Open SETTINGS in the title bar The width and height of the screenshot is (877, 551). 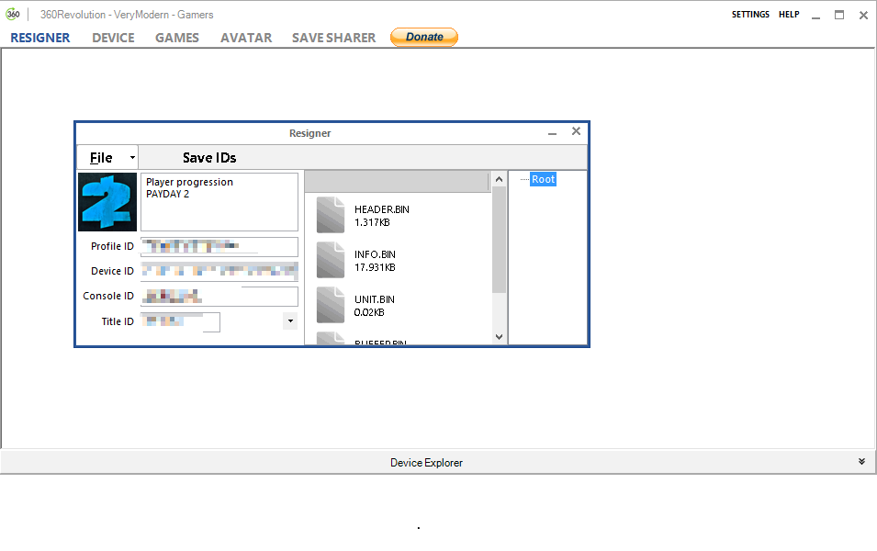pos(750,15)
